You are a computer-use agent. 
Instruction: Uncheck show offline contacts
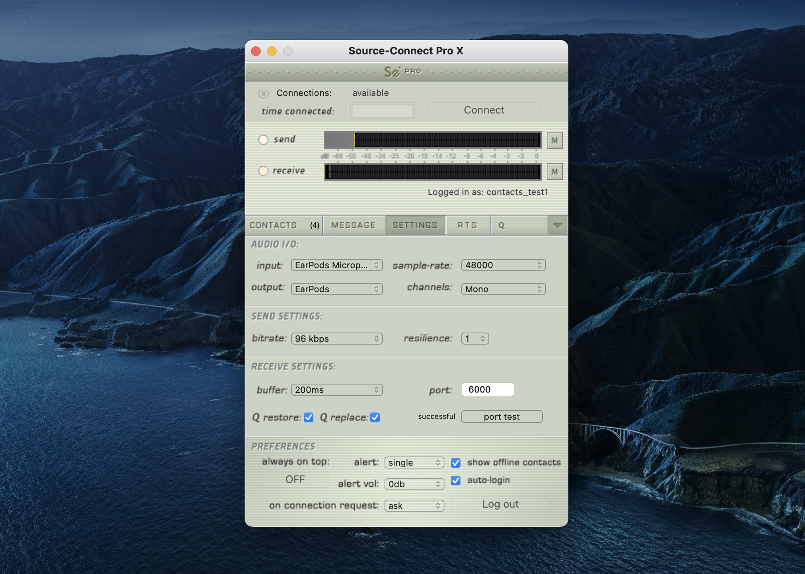tap(455, 462)
